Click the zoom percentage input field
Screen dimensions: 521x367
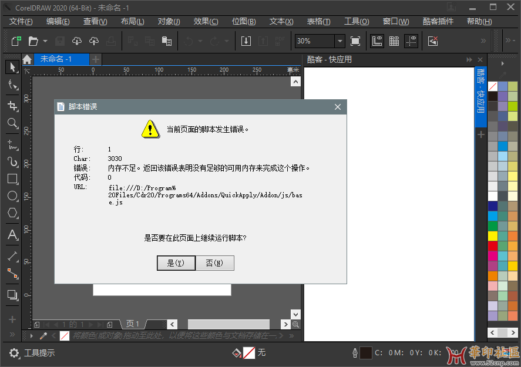click(315, 41)
